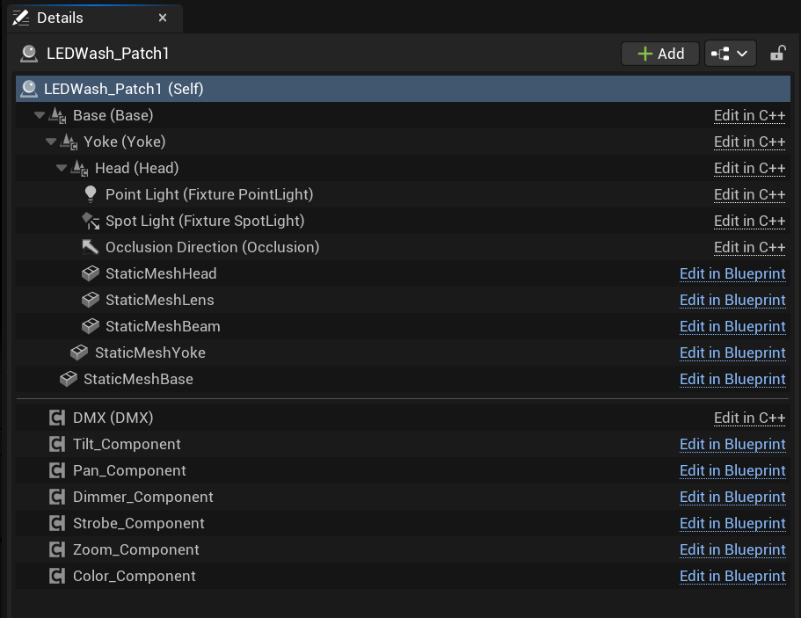Select the Strobe_Component name

(x=138, y=524)
